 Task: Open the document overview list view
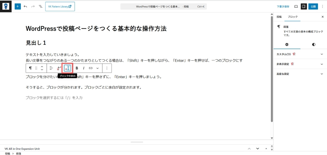(x=40, y=7)
